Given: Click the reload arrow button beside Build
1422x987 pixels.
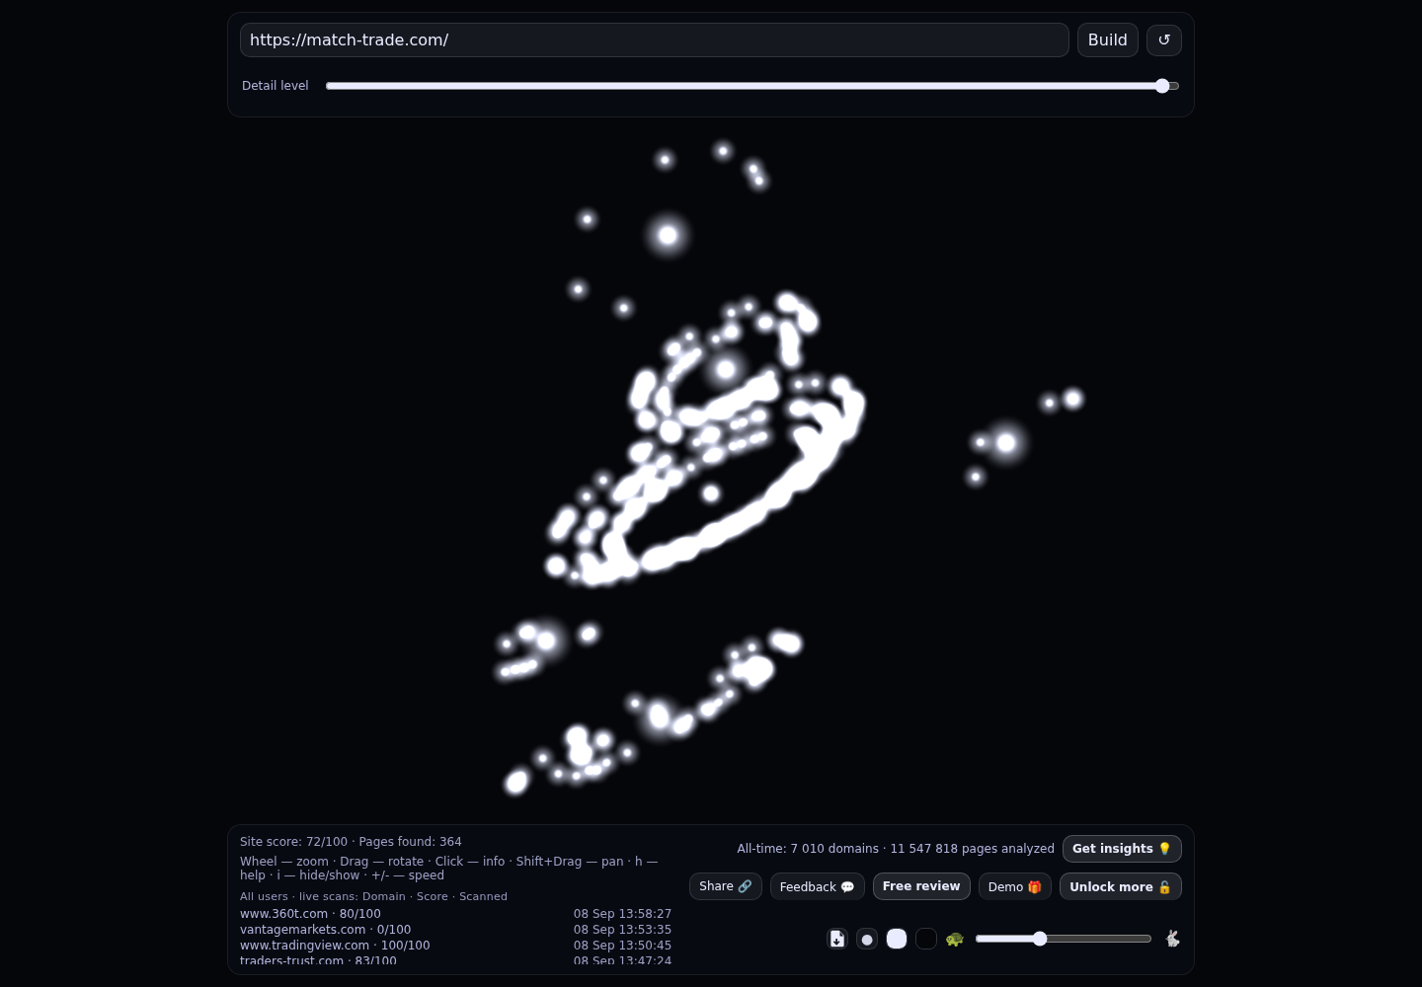Looking at the screenshot, I should pos(1163,40).
